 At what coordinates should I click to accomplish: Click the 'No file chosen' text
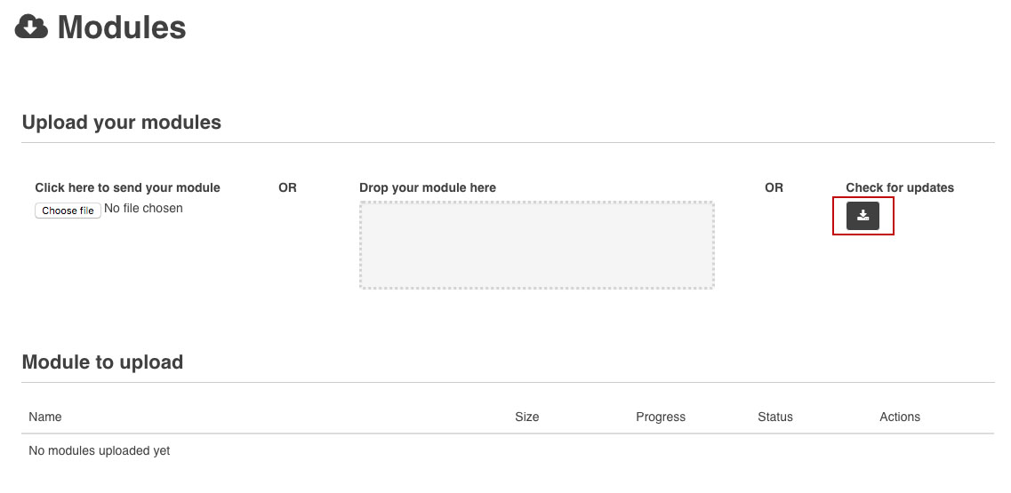pos(143,209)
